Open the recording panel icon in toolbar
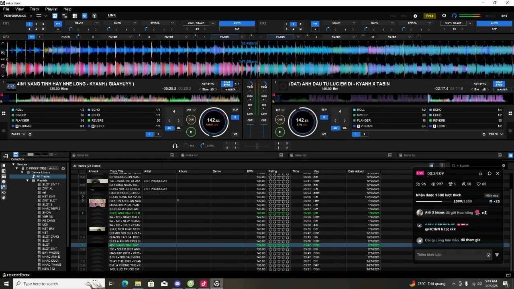 94,16
